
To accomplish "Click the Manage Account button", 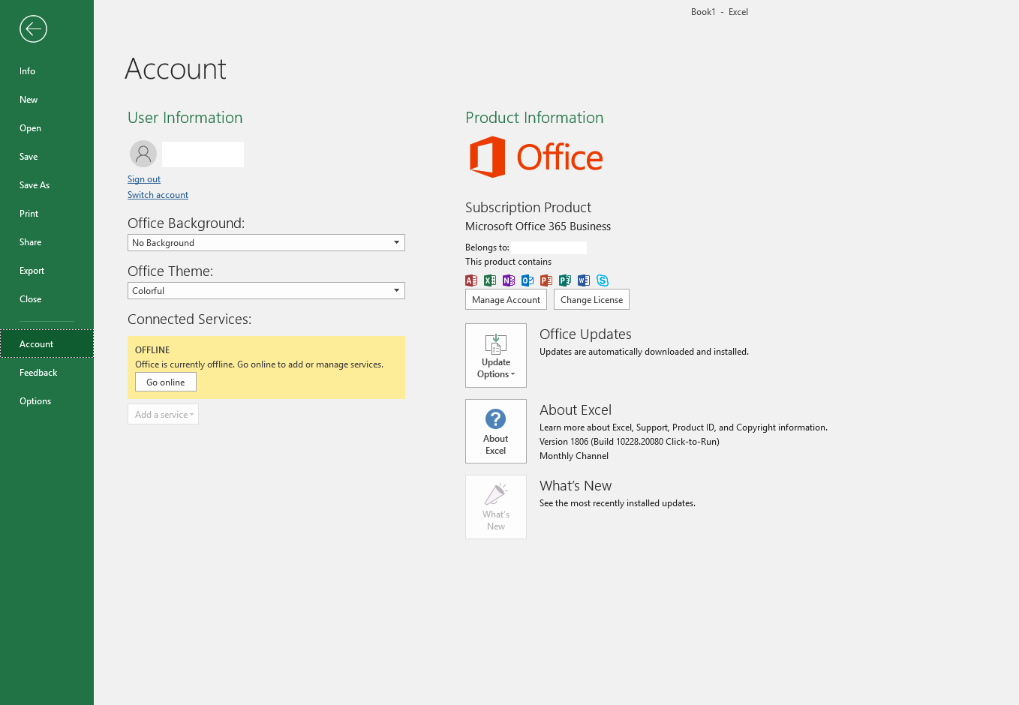I will pos(506,300).
